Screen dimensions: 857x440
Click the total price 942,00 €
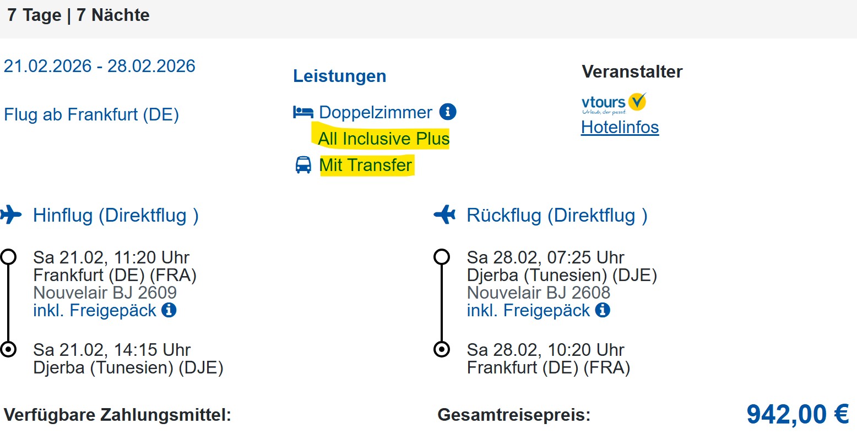797,414
